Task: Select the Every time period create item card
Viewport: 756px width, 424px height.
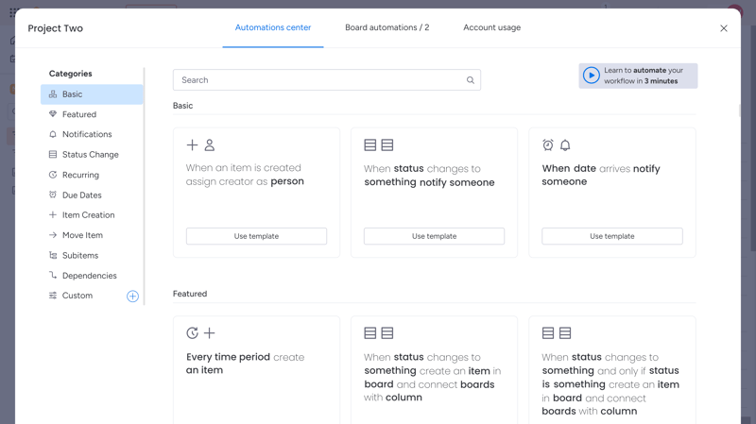Action: 256,368
